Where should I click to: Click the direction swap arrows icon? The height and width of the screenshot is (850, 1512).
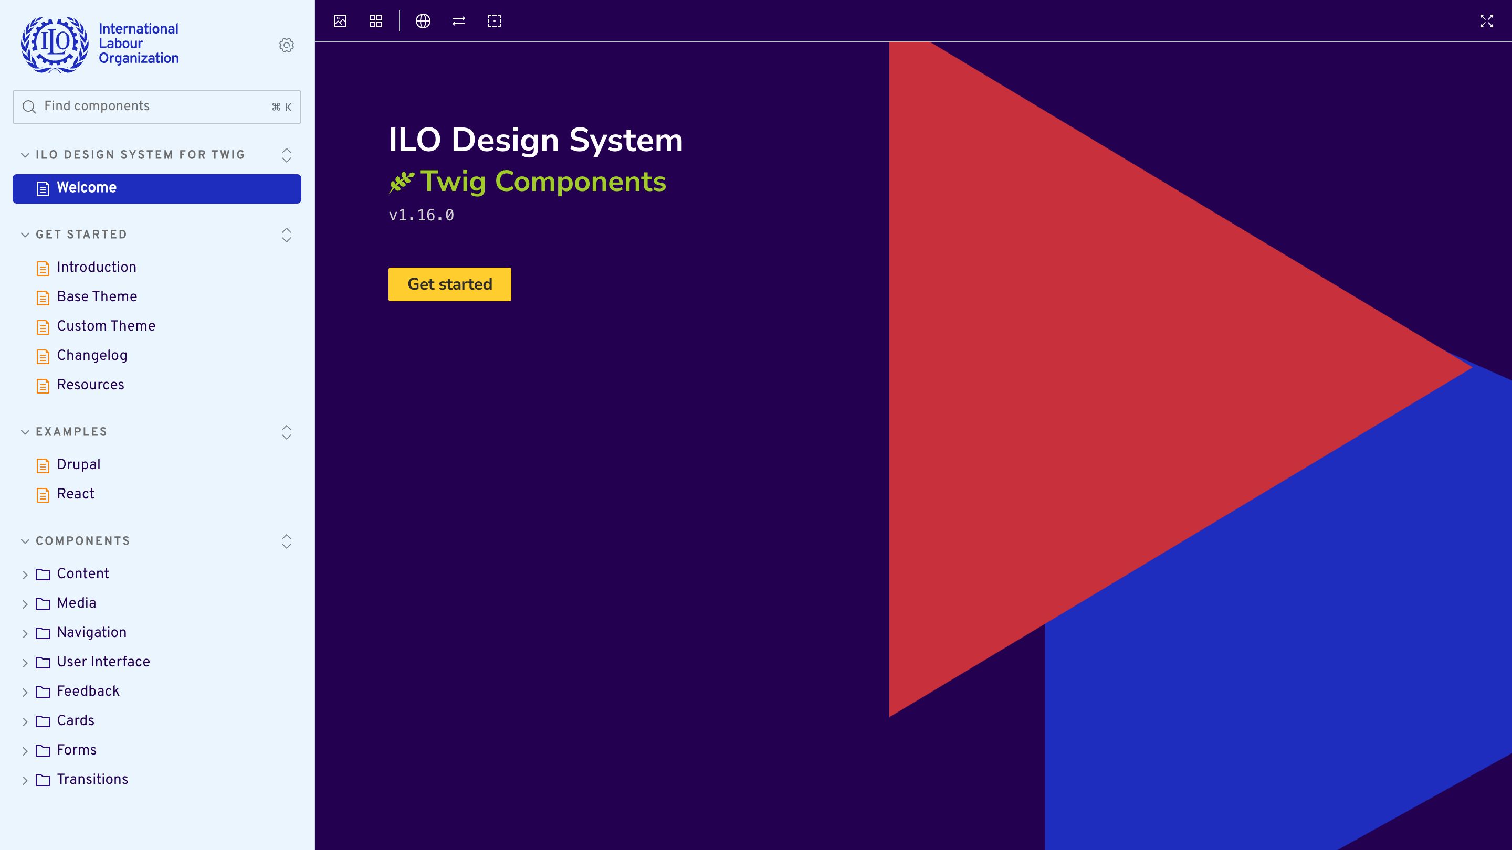tap(459, 21)
